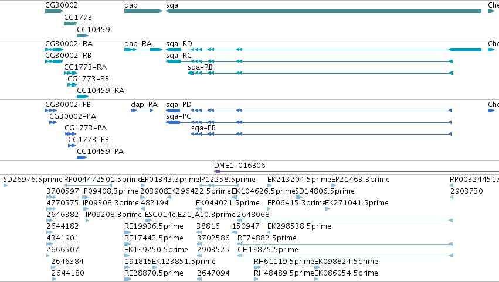Viewport: 499px width, 282px height.
Task: Select the EK044021.5prime EST
Action: (x=199, y=209)
